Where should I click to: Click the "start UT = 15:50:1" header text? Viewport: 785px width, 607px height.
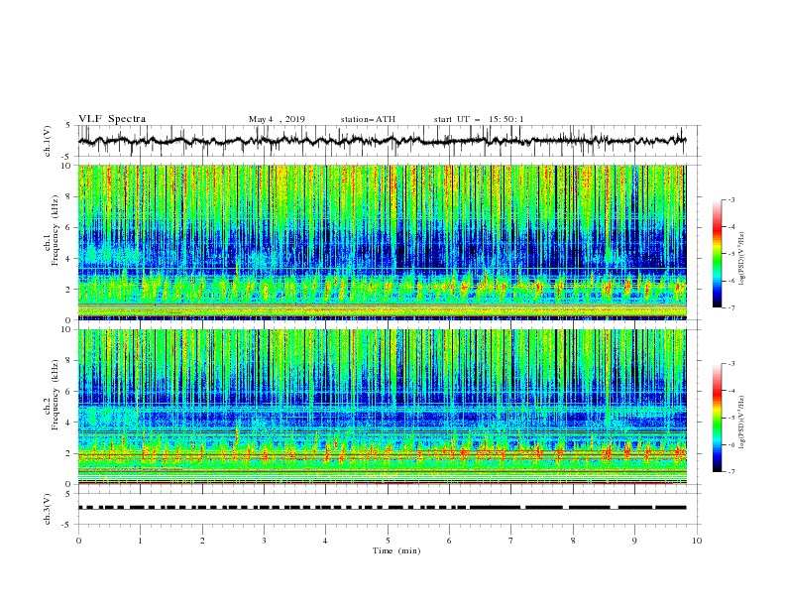pyautogui.click(x=479, y=119)
